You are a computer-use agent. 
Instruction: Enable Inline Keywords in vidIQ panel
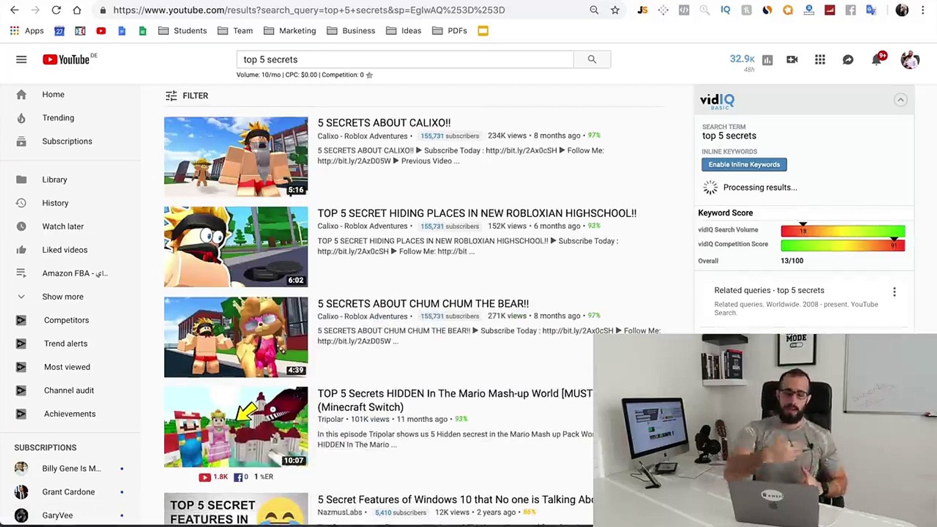coord(744,164)
